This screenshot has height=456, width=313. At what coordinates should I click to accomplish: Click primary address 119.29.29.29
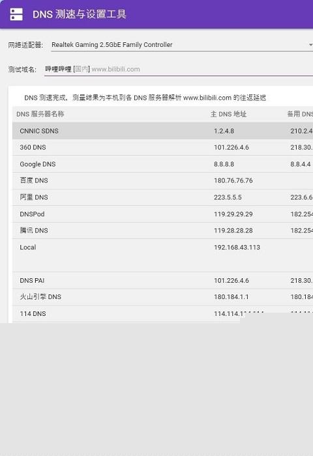pos(233,214)
